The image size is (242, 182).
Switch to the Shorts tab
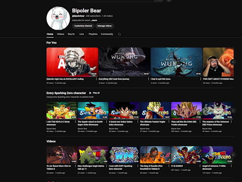(71, 34)
